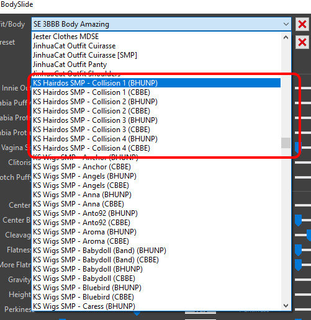
Task: Select KS Wigs SMP - Anna (CBBE)
Action: 156,204
